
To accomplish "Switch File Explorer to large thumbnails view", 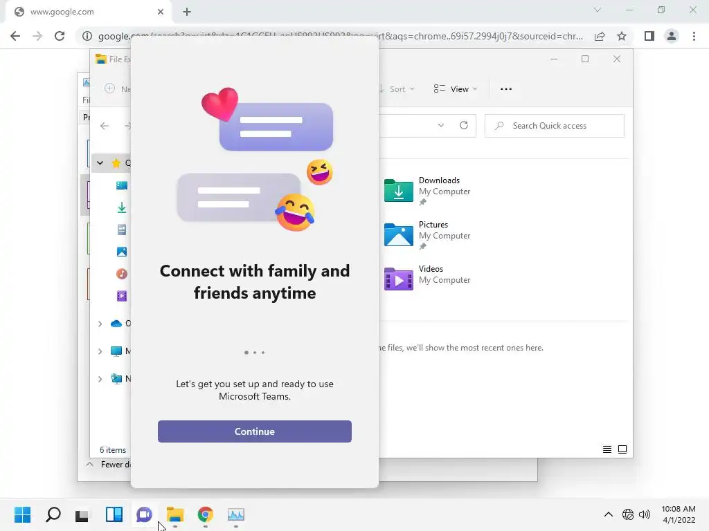I will pyautogui.click(x=622, y=449).
